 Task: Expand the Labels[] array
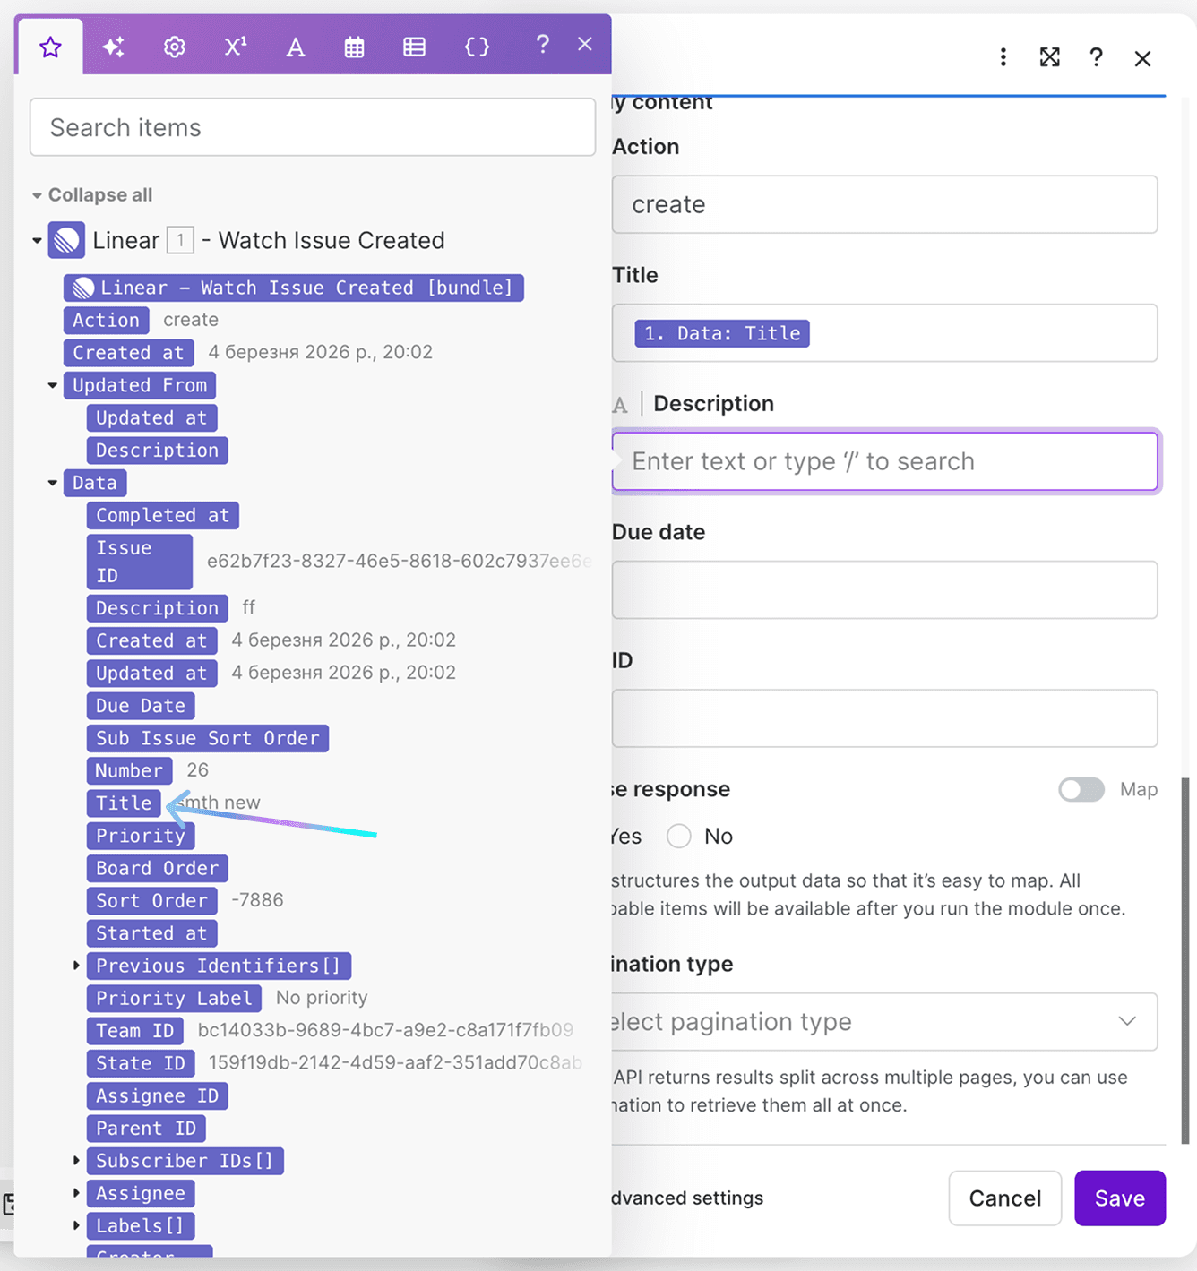coord(76,1225)
